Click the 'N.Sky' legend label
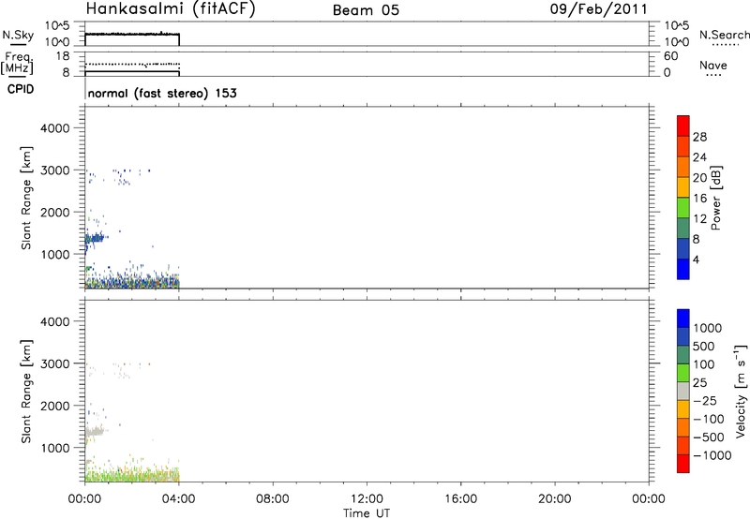The image size is (750, 519). click(x=18, y=35)
